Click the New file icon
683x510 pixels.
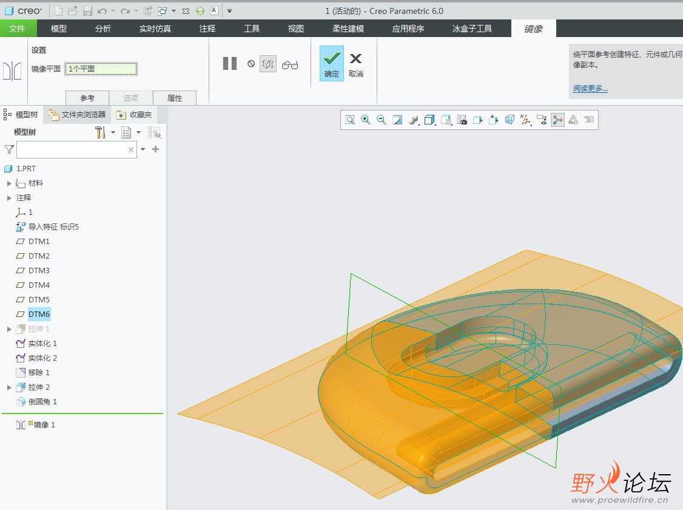[58, 11]
